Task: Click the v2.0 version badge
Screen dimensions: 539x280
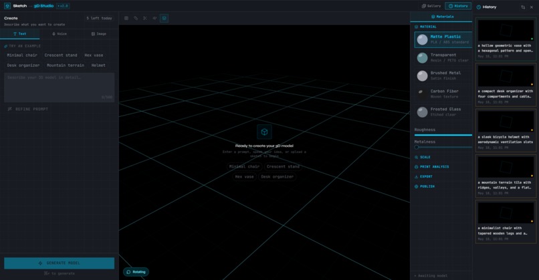Action: click(63, 6)
